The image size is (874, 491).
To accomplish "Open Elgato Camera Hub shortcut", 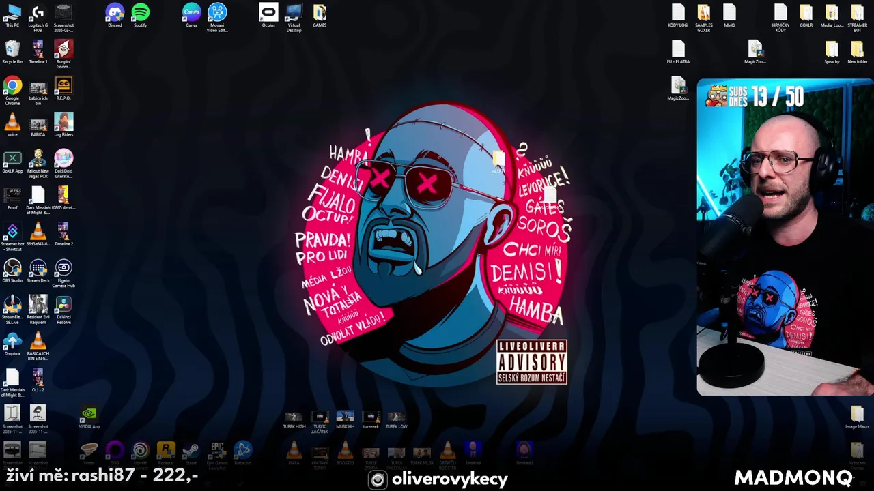I will point(64,273).
